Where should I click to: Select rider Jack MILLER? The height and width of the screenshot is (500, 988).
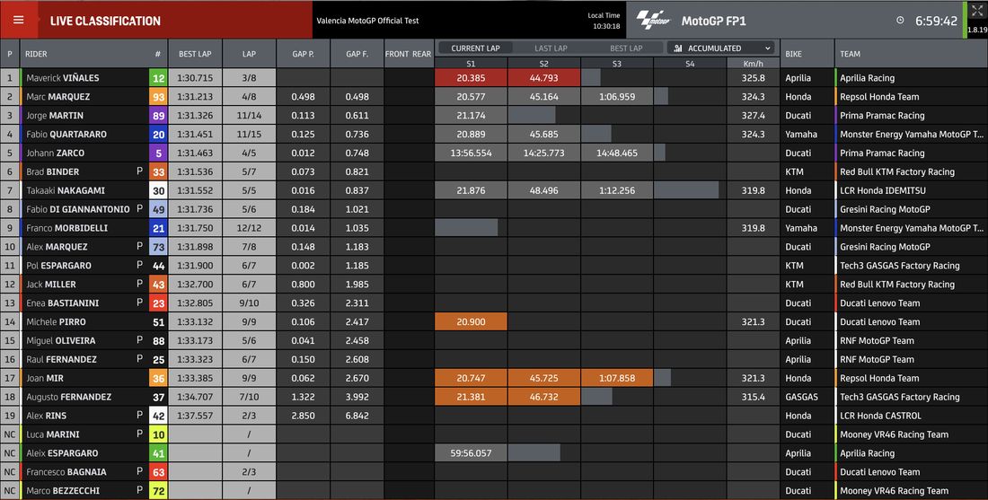tap(51, 284)
